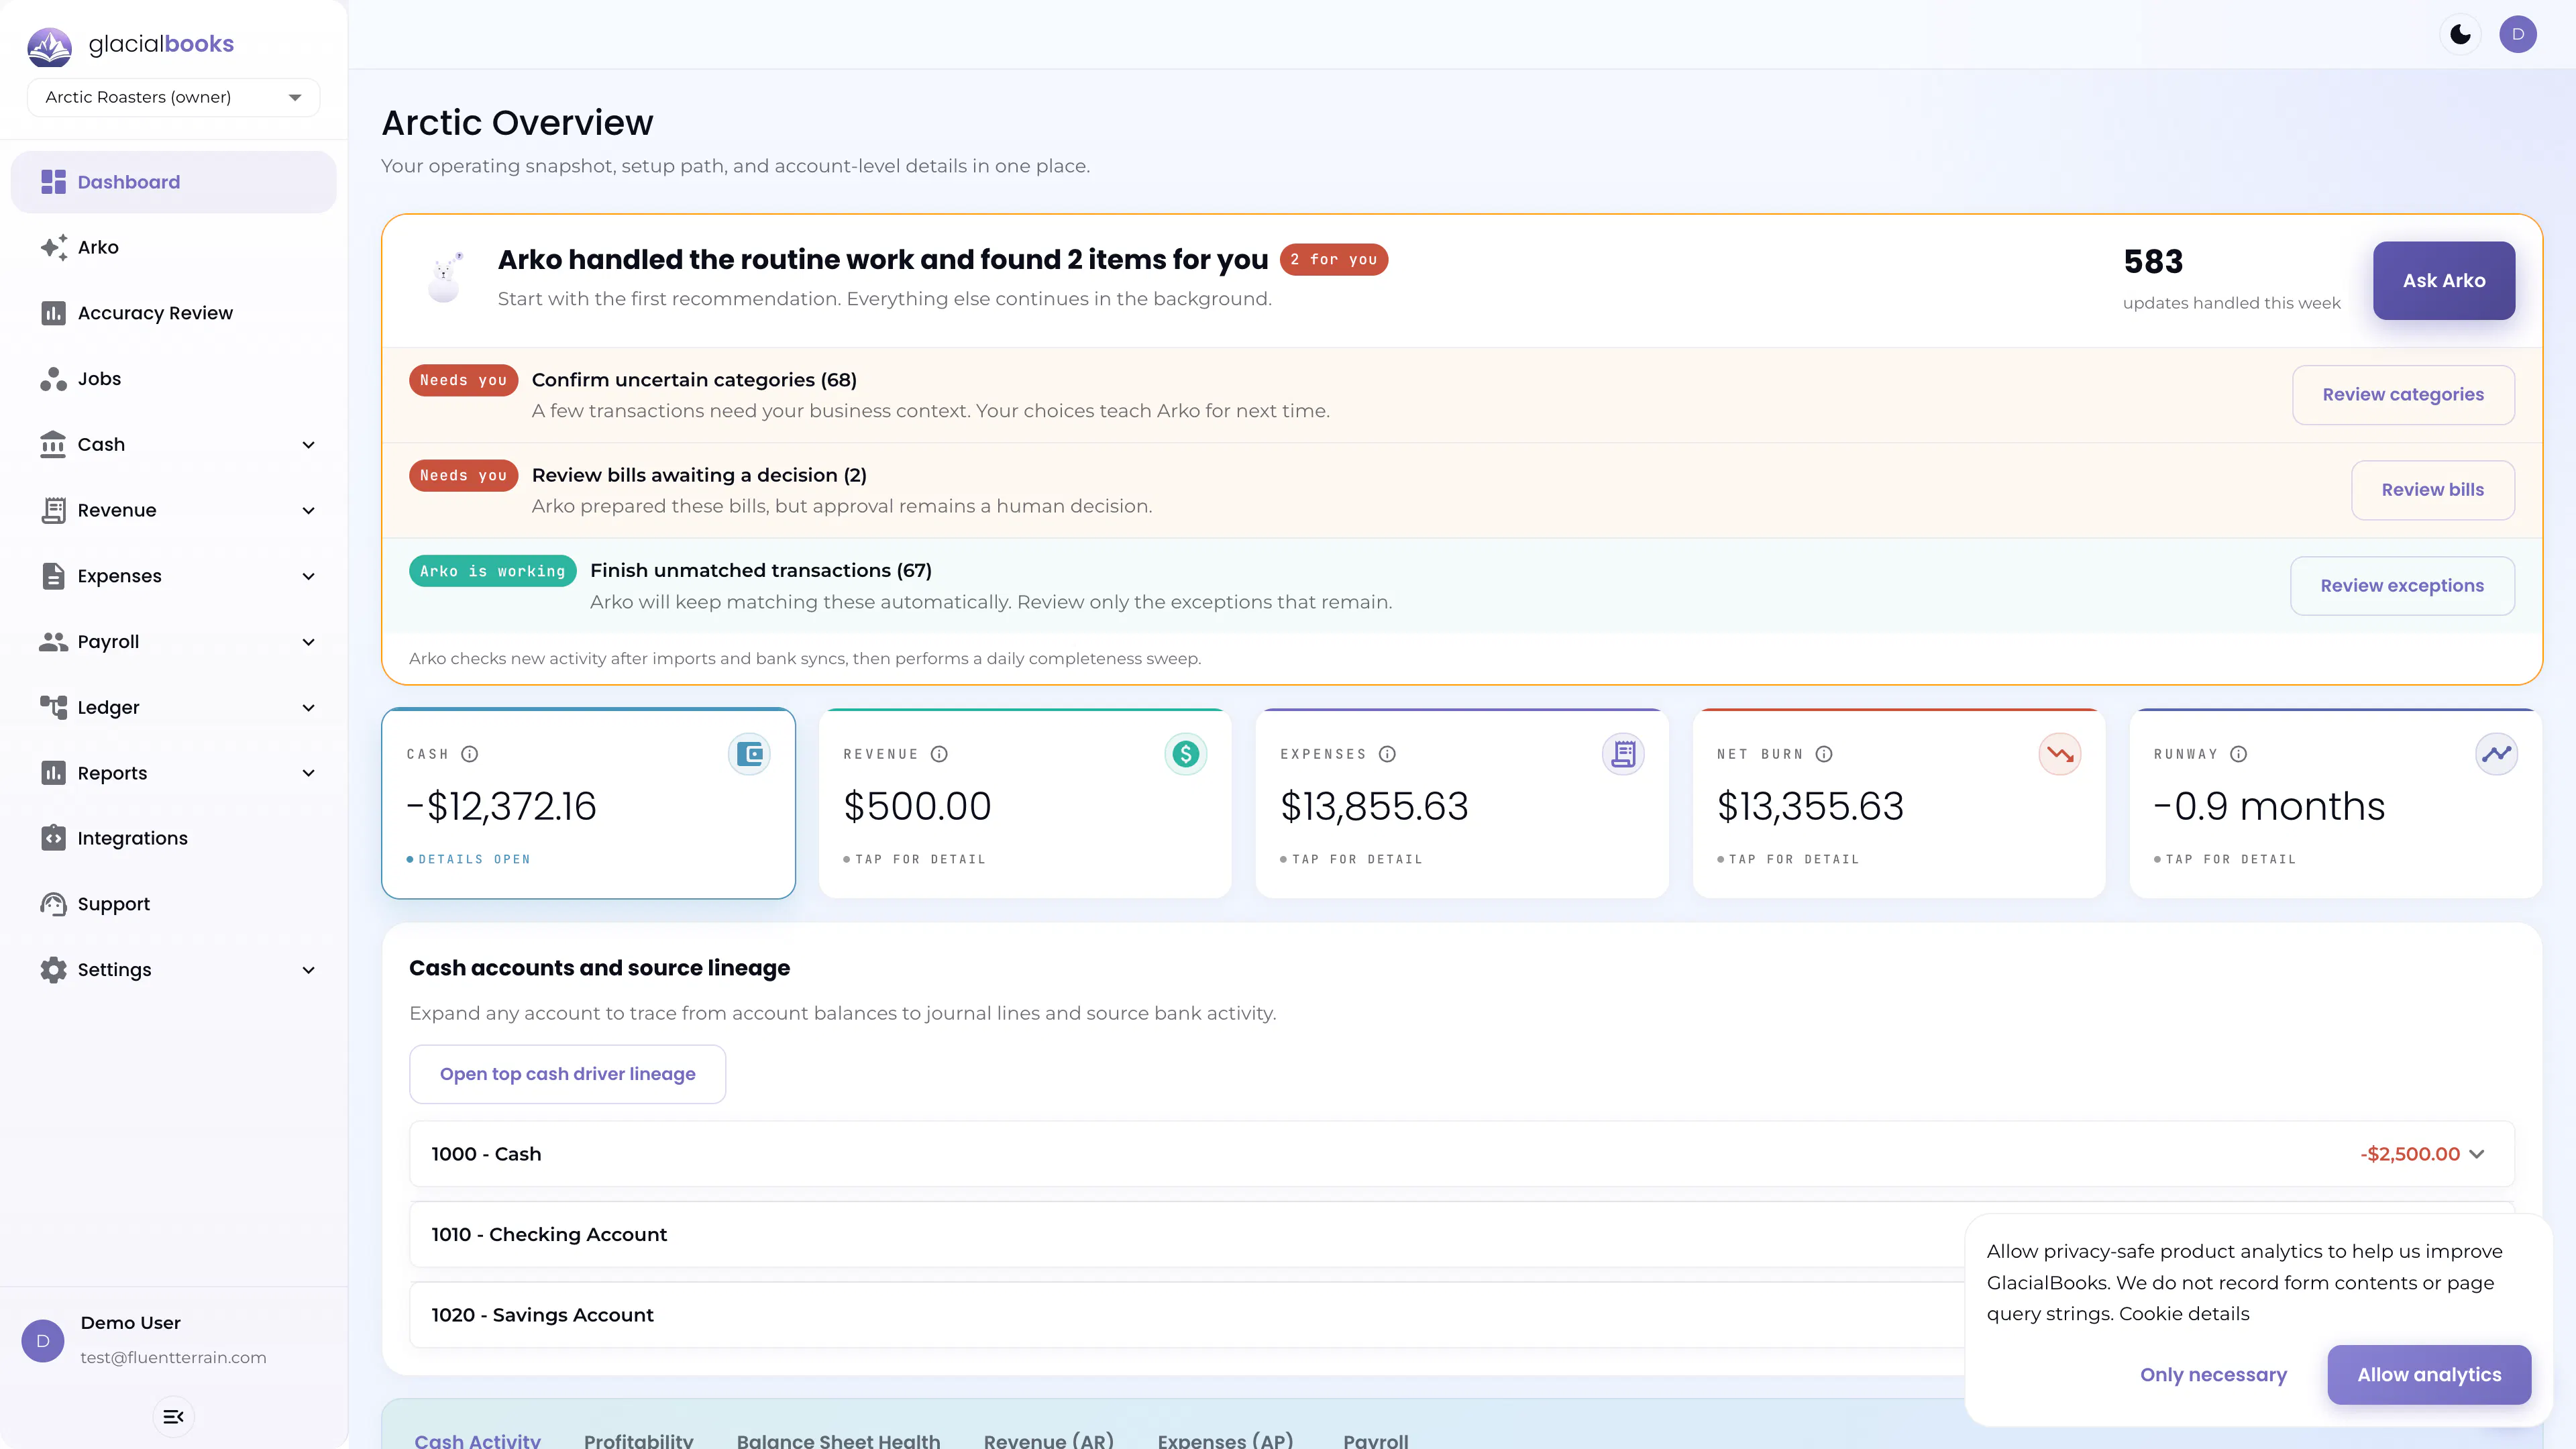Image resolution: width=2576 pixels, height=1449 pixels.
Task: Collapse sidebar with the menu-collapse icon
Action: coord(173,1416)
